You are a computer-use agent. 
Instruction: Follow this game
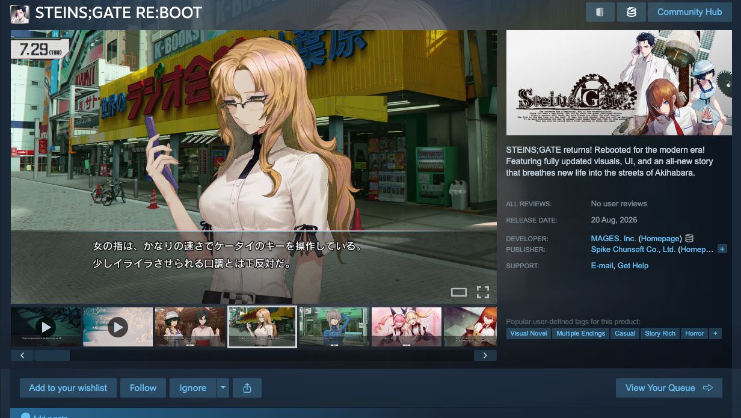tap(143, 388)
